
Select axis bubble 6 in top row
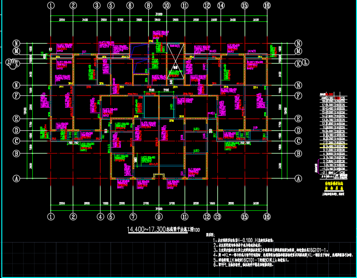[130, 5]
